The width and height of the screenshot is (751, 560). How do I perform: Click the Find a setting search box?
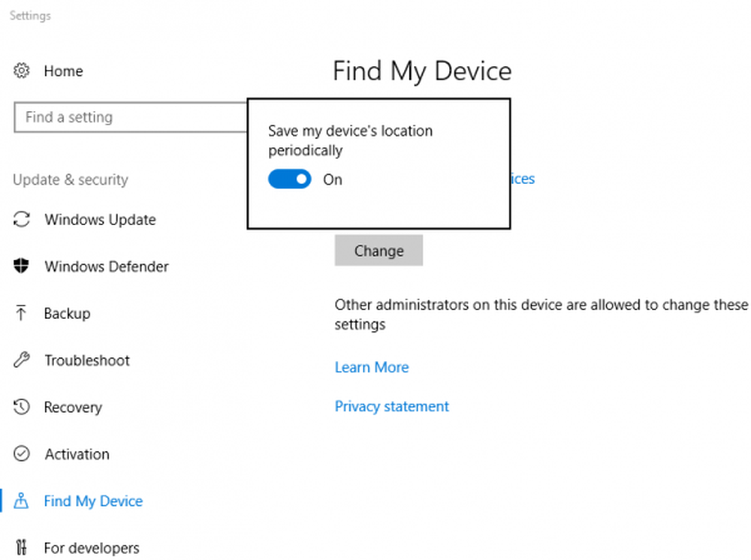click(x=128, y=117)
